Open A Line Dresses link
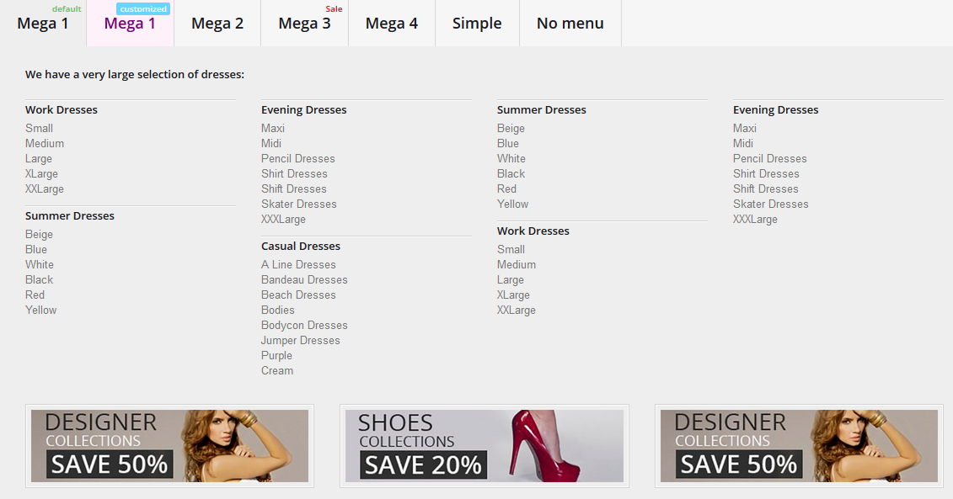953x499 pixels. 298,265
